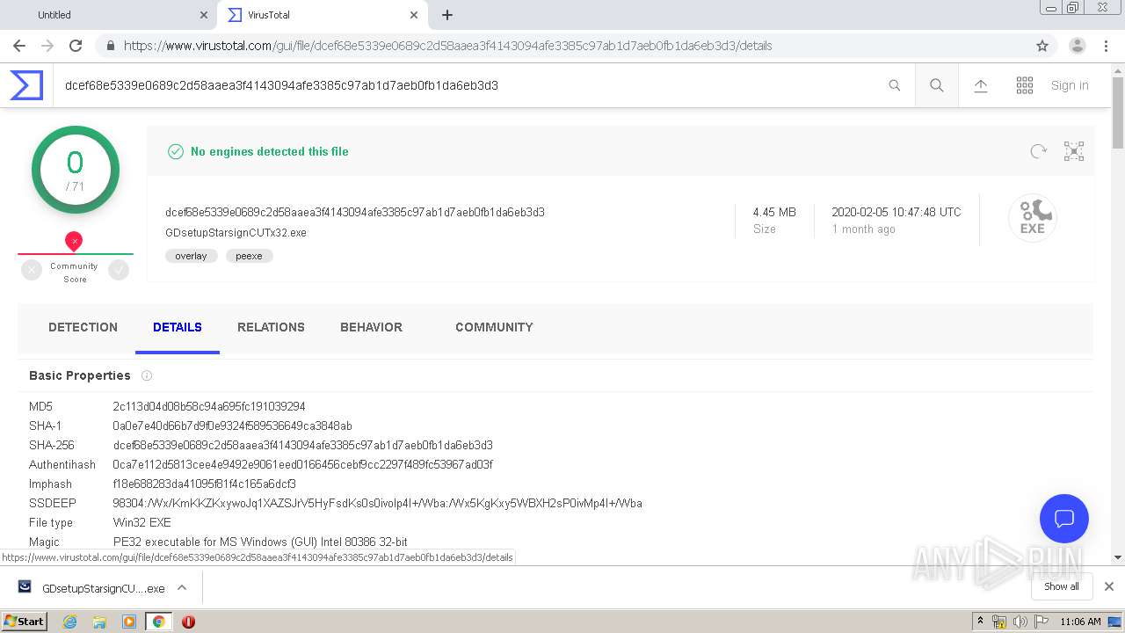
Task: Click the detection score circle 0/71
Action: [75, 170]
